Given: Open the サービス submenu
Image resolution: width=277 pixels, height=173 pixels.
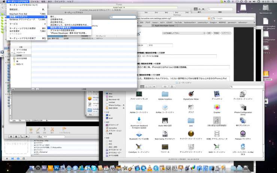Looking at the screenshot, I should (27, 24).
